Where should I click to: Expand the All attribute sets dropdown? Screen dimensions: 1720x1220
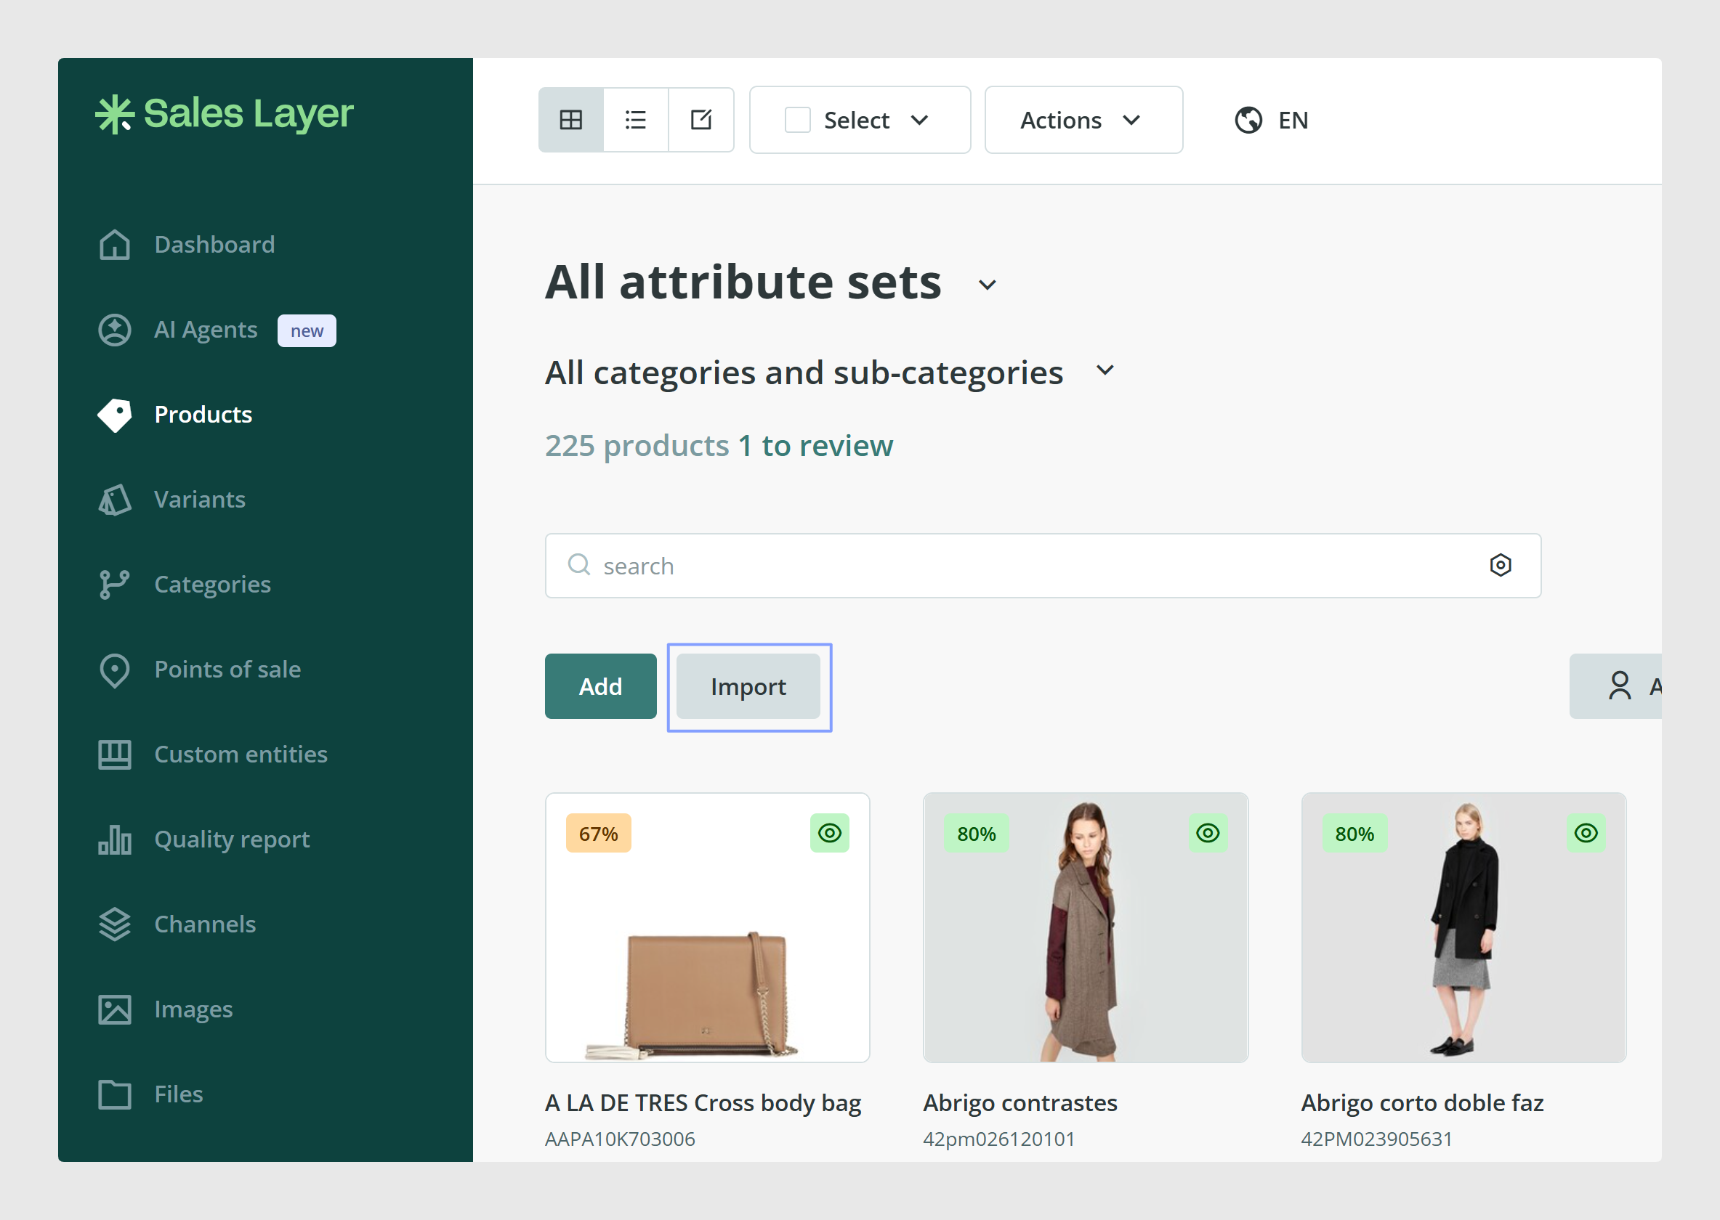[x=987, y=285]
